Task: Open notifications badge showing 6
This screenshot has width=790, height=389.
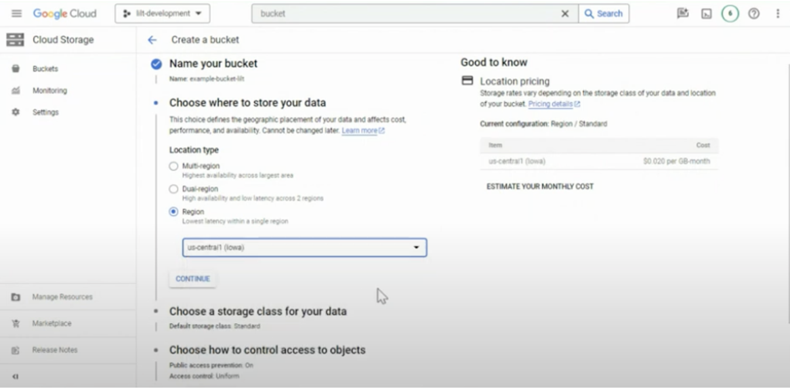Action: click(x=730, y=14)
